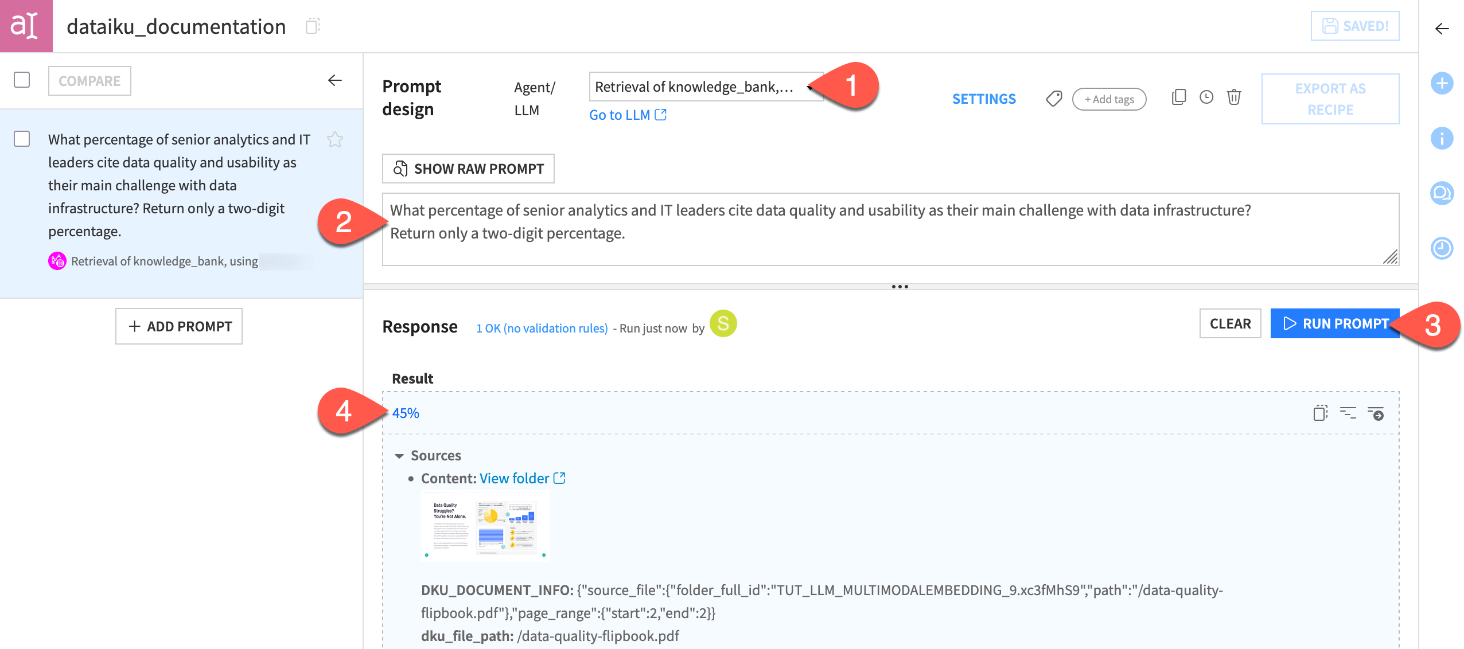Collapse the prompt list with the left arrow
This screenshot has width=1464, height=649.
tap(335, 80)
